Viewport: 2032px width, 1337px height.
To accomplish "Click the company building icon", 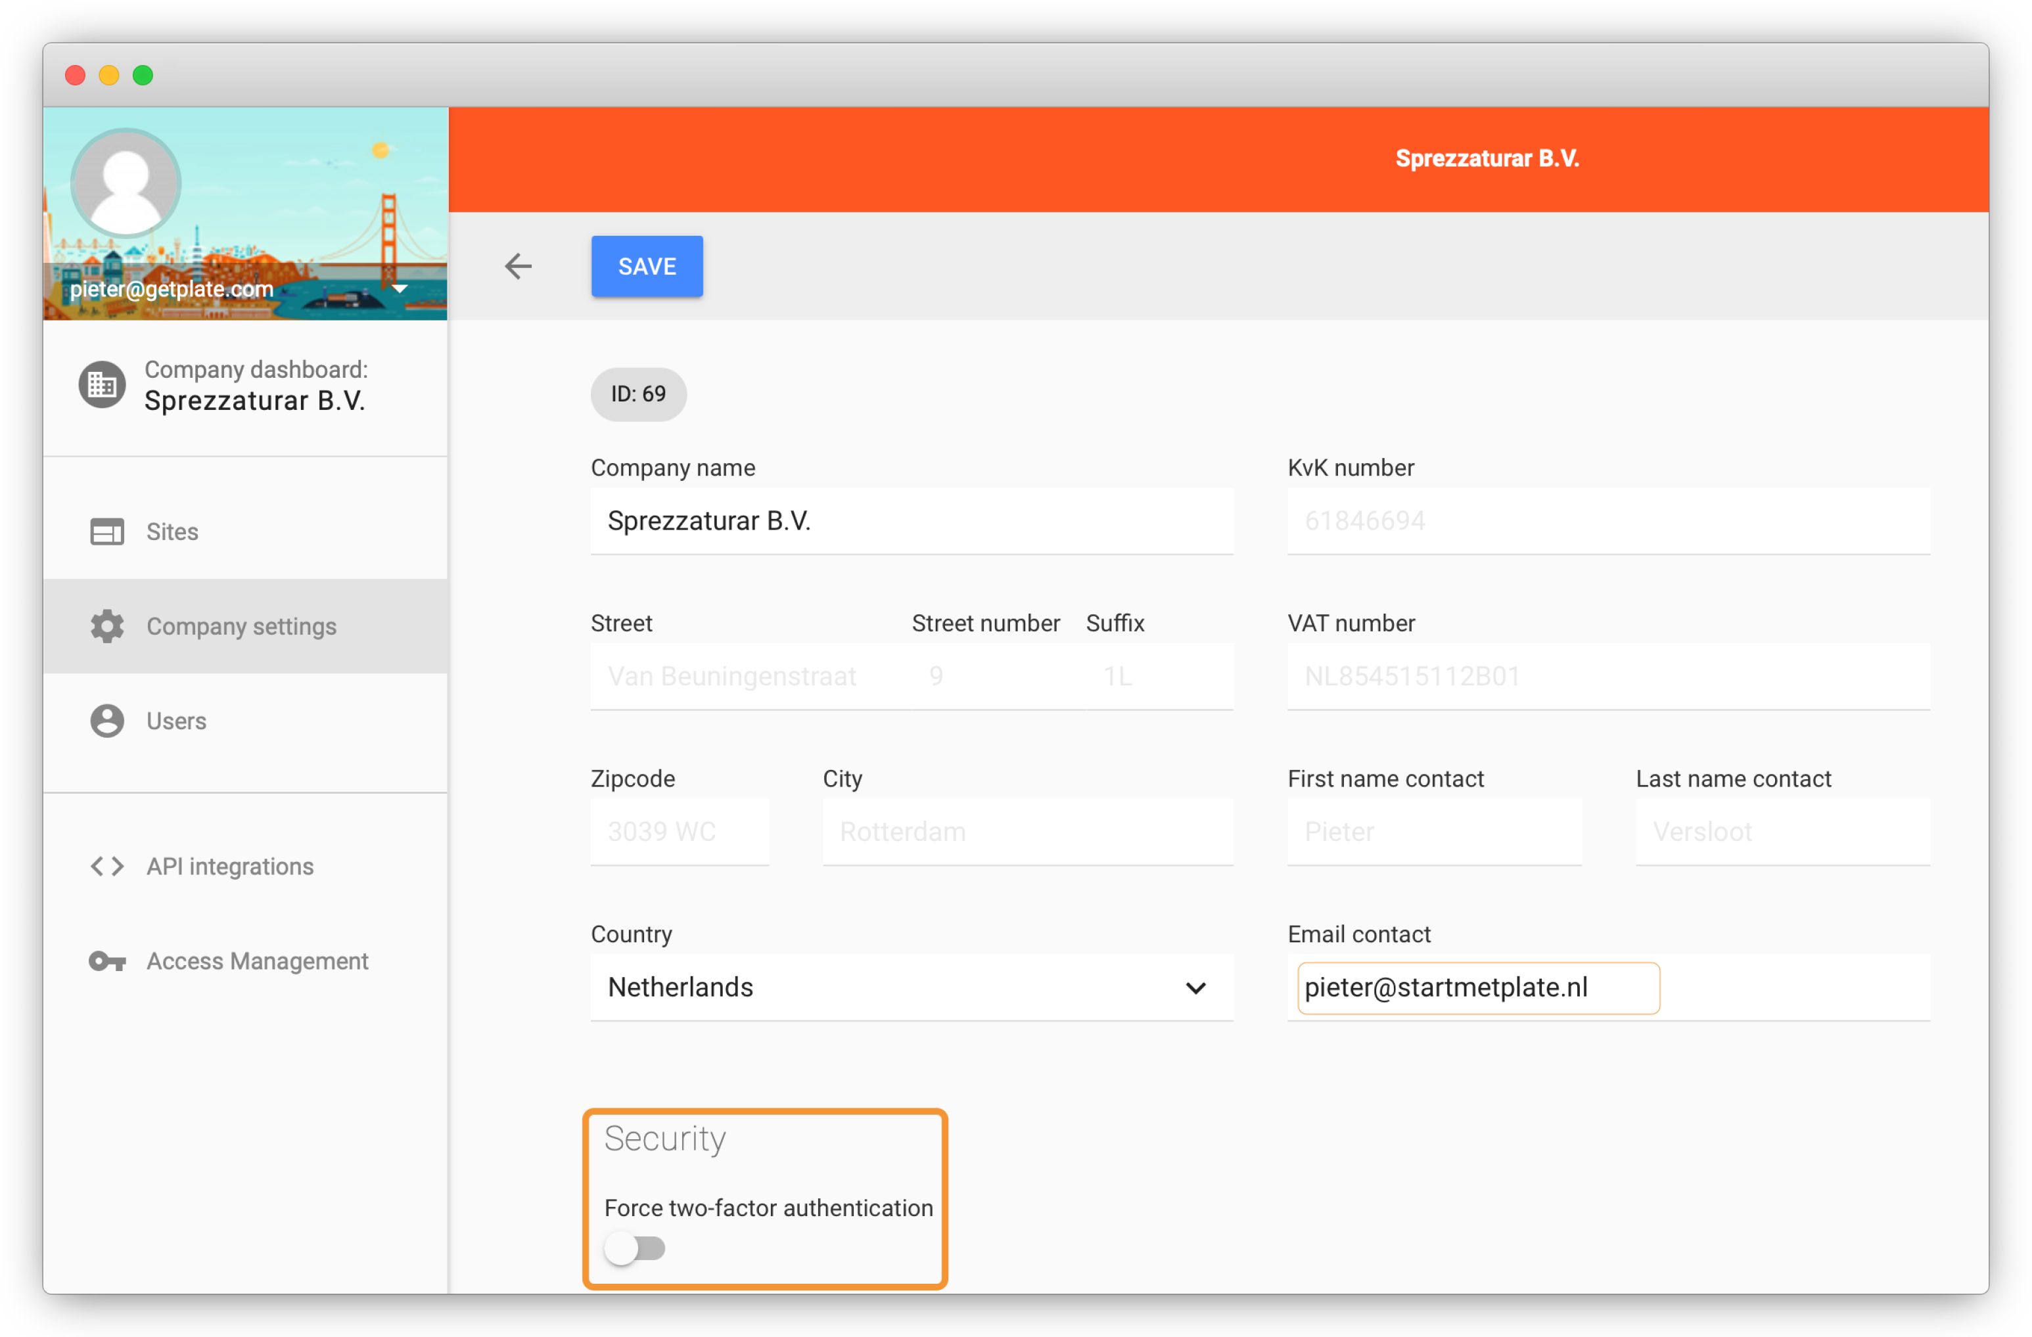I will (103, 385).
